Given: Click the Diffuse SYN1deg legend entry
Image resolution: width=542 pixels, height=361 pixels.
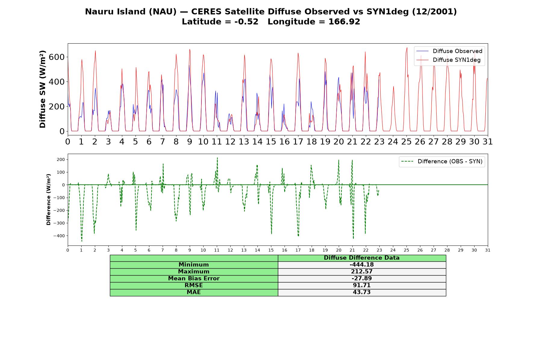Looking at the screenshot, I should coord(449,60).
